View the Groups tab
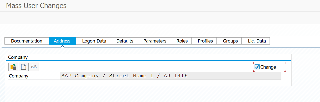Screen dimensions: 320x102 pos(230,41)
